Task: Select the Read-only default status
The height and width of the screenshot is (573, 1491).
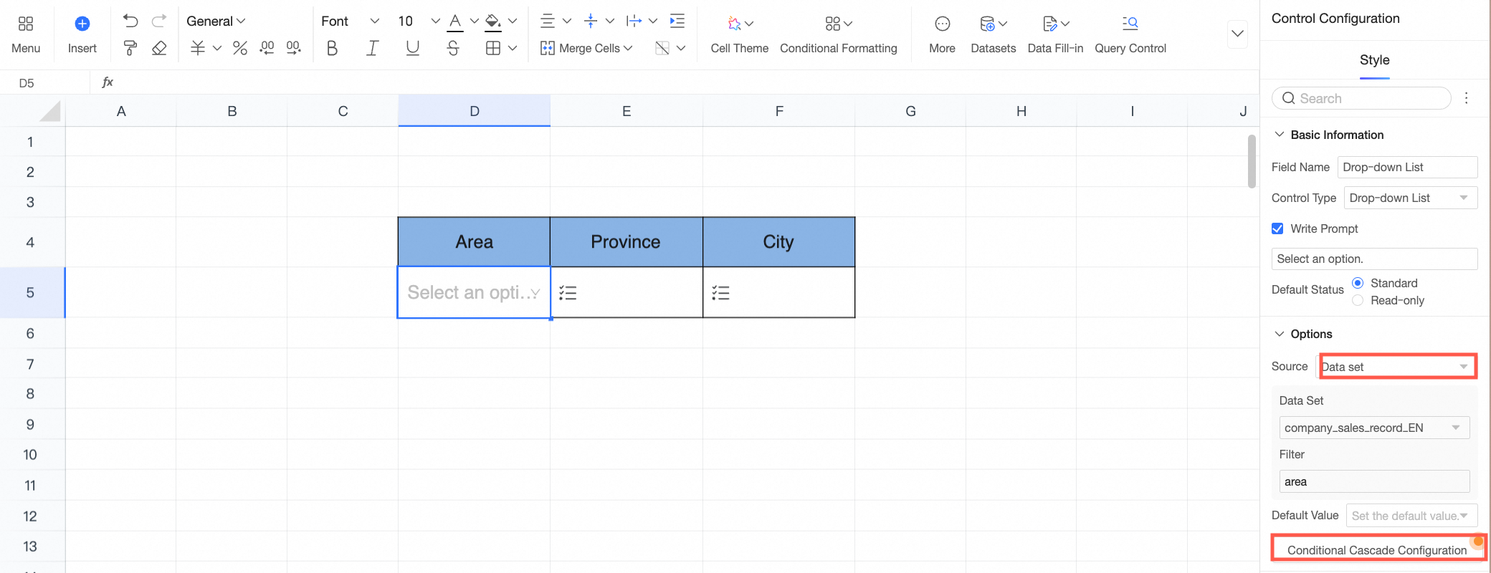Action: tap(1358, 300)
